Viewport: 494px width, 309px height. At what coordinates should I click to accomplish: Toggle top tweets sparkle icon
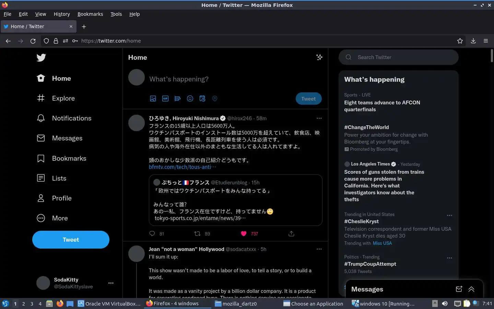(x=319, y=57)
